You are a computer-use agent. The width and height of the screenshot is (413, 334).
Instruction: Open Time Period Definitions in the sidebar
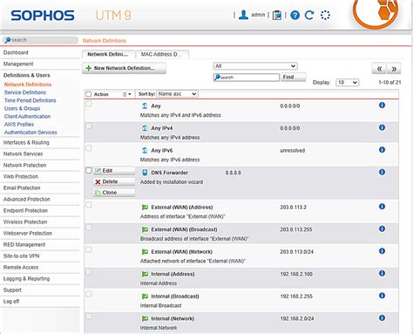coord(30,100)
